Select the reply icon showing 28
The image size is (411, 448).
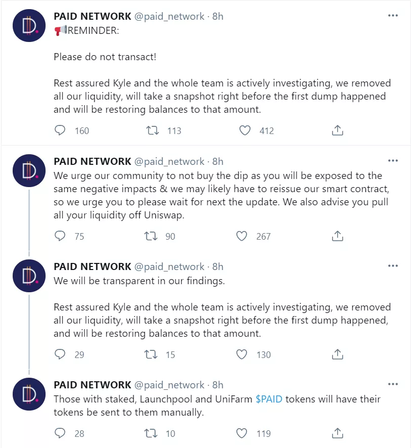click(x=59, y=433)
